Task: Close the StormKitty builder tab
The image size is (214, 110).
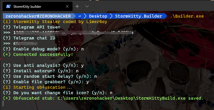Action: (67, 6)
